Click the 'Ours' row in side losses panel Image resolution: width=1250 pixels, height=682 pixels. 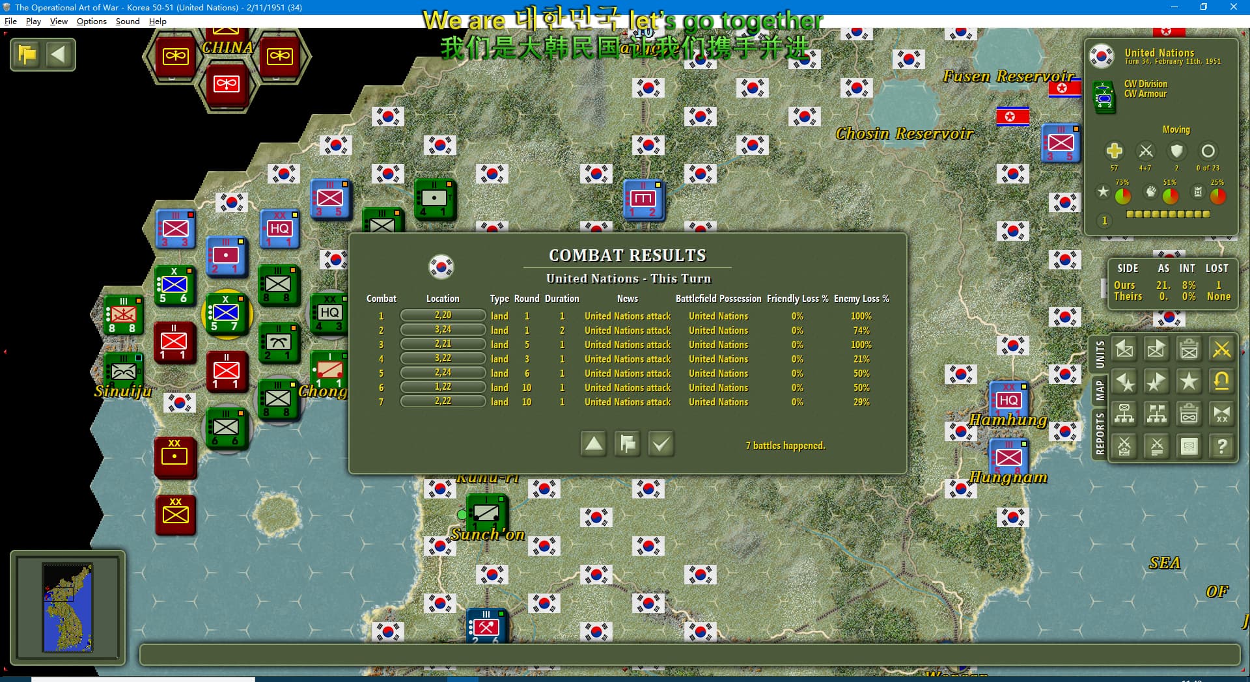1171,285
